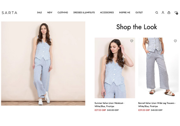This screenshot has height=126, width=180.
Task: Open Bennett Italian Linen Wide Leg Trousers title
Action: [x=157, y=105]
